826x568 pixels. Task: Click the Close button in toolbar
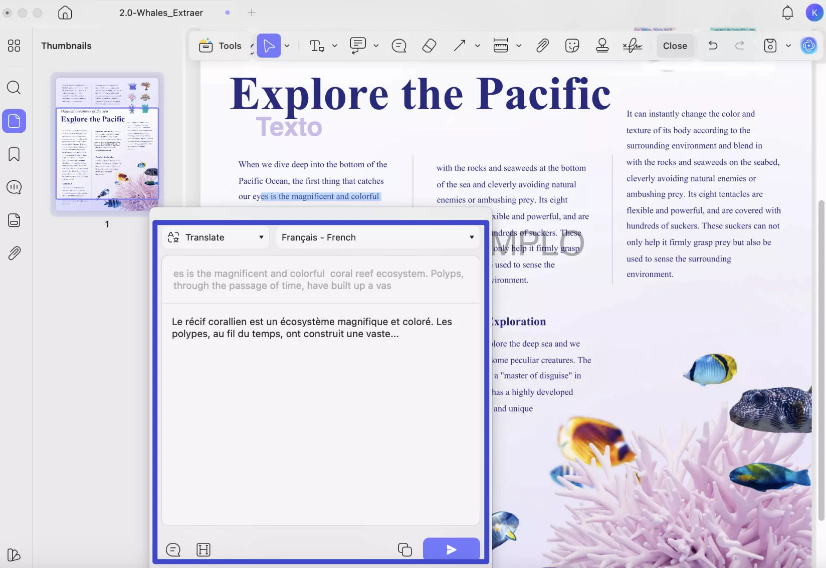(675, 46)
